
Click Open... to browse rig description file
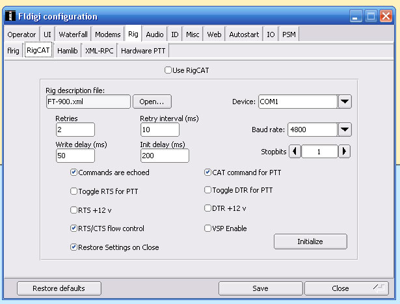coord(152,102)
